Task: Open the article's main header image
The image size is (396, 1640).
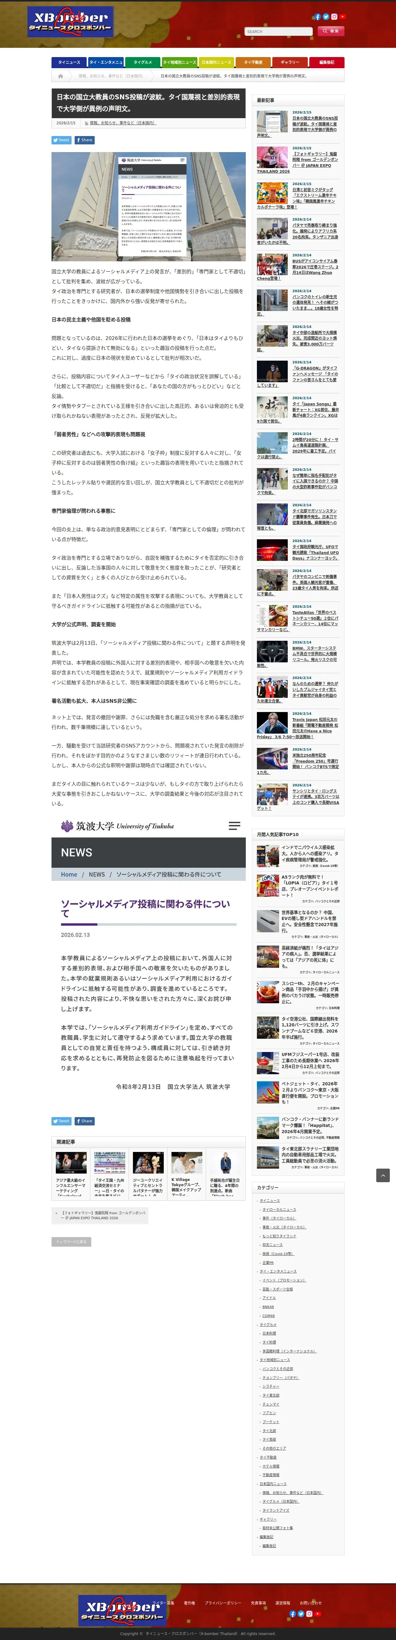Action: (148, 206)
